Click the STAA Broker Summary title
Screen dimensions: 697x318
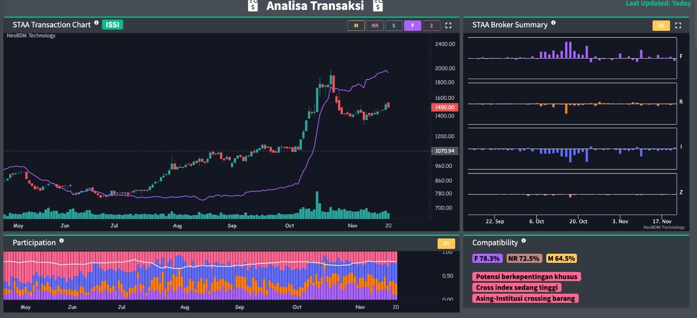click(510, 25)
